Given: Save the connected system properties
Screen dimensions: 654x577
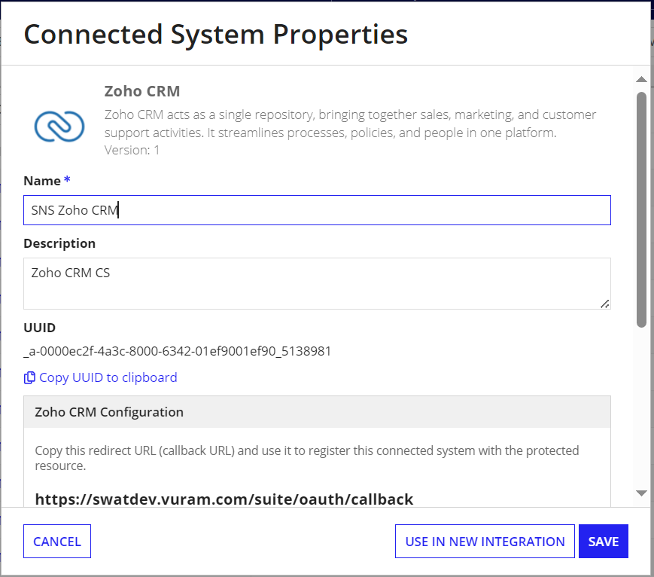Looking at the screenshot, I should click(603, 541).
